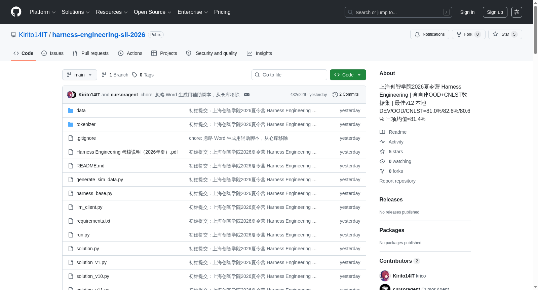Viewport: 538px width, 290px height.
Task: Click the commit history clock icon
Action: coord(335,95)
